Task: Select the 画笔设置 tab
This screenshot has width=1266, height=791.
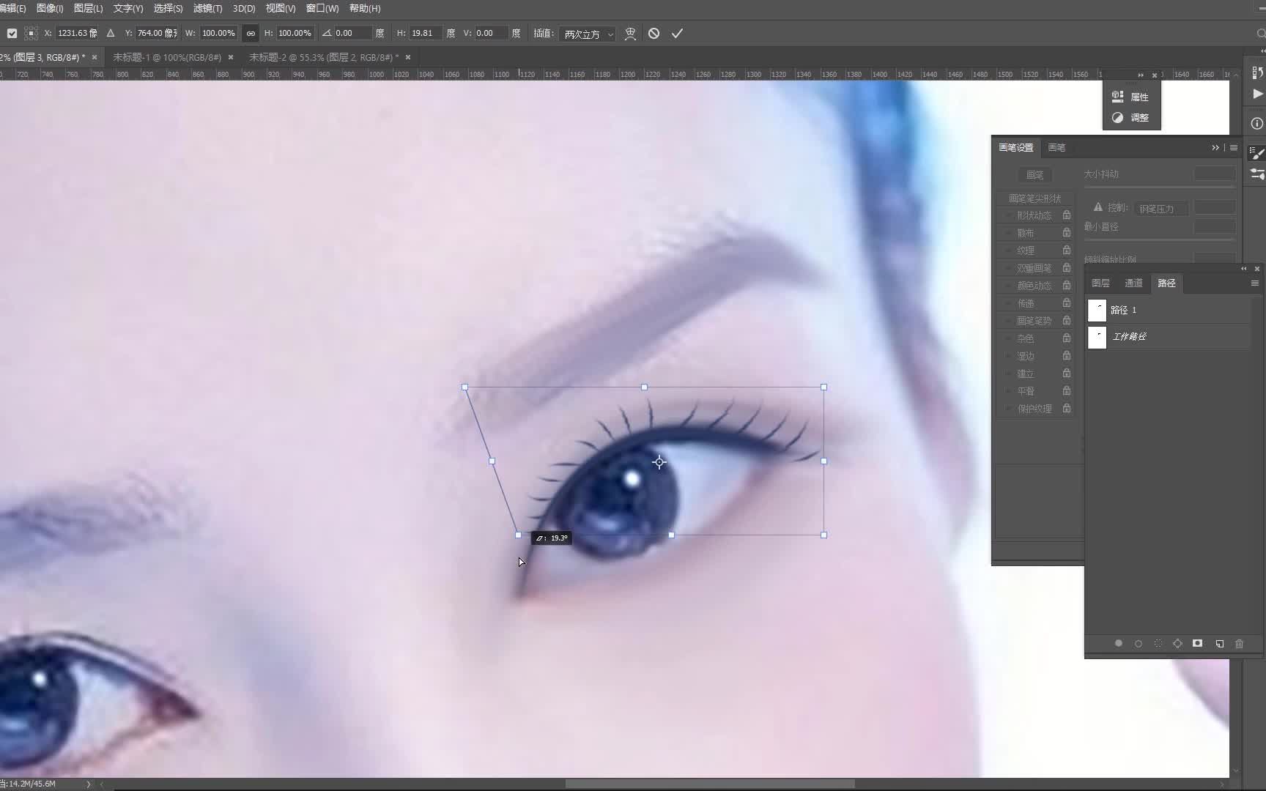Action: coord(1016,148)
